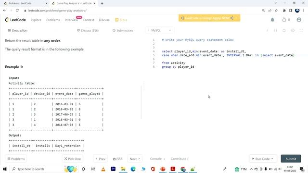308x173 pixels.
Task: Open Interview nav item
Action: pos(71,20)
